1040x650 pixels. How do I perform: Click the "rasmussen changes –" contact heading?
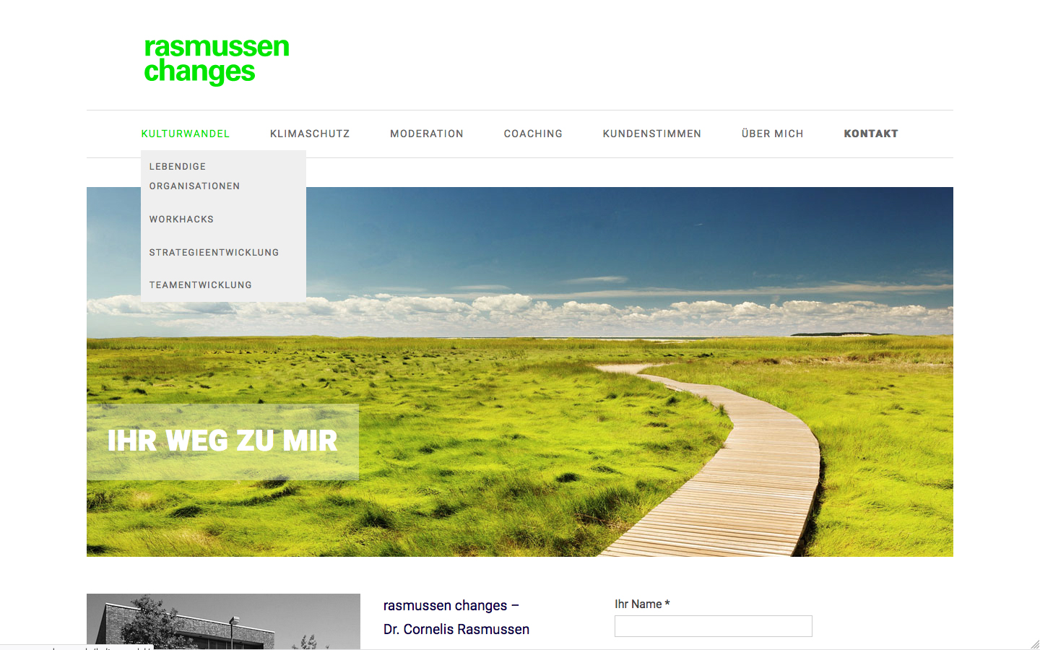[x=451, y=605]
